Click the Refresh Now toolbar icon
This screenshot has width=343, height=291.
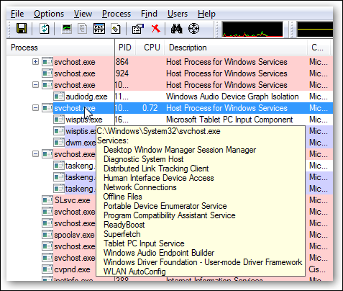[45, 29]
